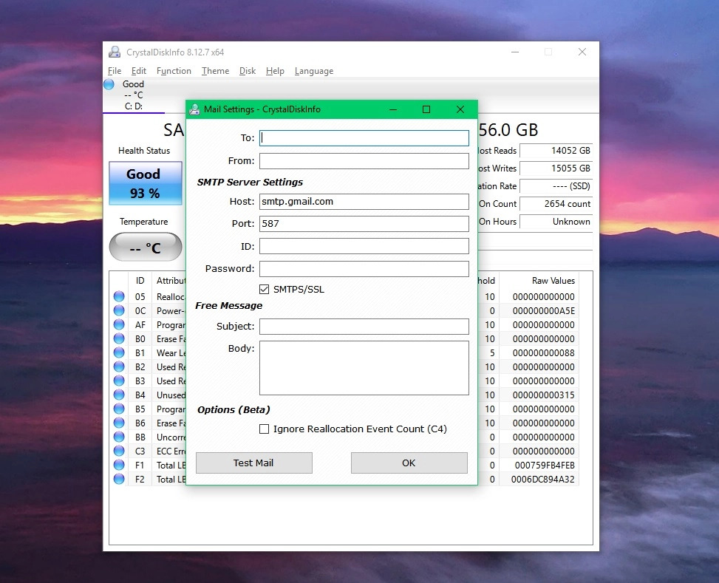Focus the To: email field
This screenshot has height=583, width=719.
(364, 138)
